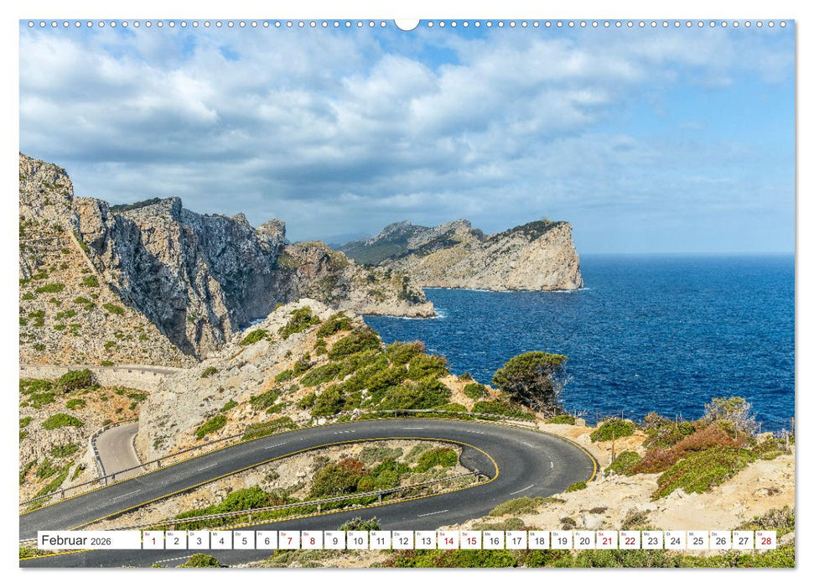Image resolution: width=814 pixels, height=587 pixels.
Task: Click the year 2026 next to Februar
Action: point(101,542)
